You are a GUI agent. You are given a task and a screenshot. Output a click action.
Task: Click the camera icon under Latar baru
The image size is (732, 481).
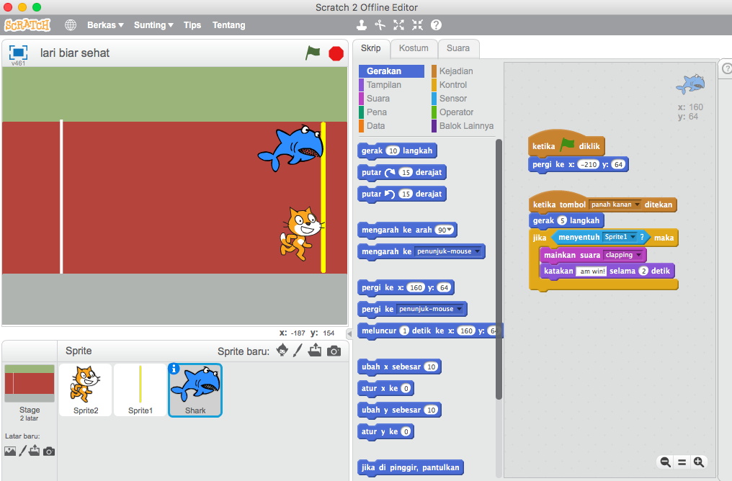48,450
